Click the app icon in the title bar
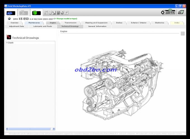Image resolution: width=190 pixels, height=139 pixels. pos(6,6)
